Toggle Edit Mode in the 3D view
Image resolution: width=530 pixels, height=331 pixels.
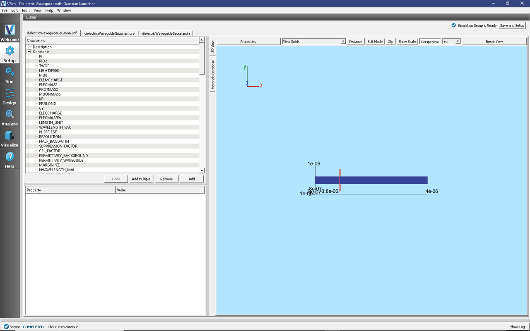[375, 42]
